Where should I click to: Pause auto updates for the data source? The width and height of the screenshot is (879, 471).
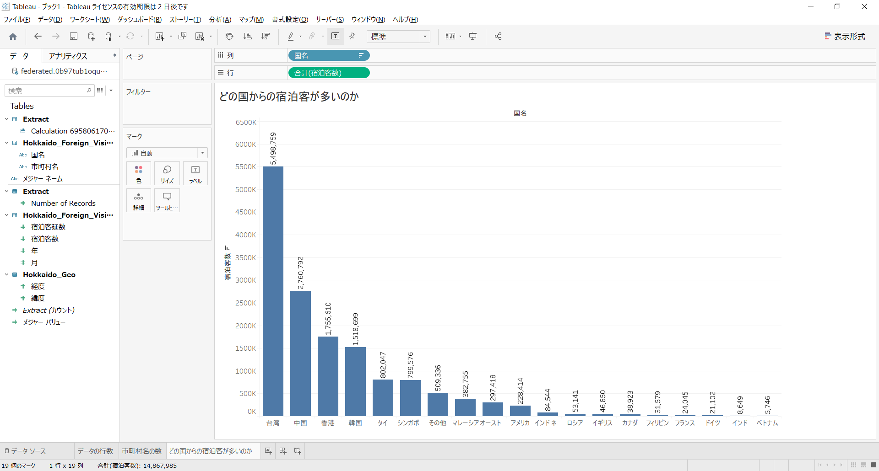[109, 37]
